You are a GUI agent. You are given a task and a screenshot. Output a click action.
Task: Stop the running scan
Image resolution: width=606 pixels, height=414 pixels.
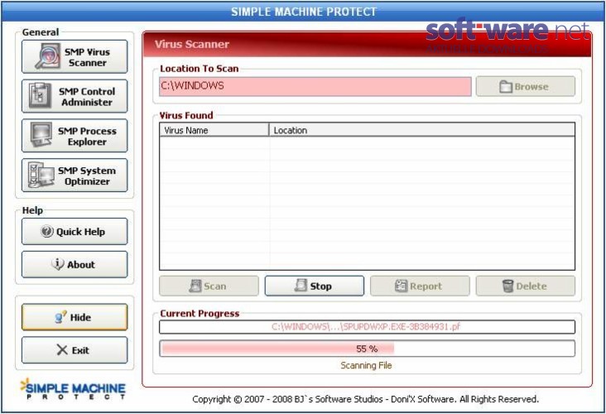point(315,286)
